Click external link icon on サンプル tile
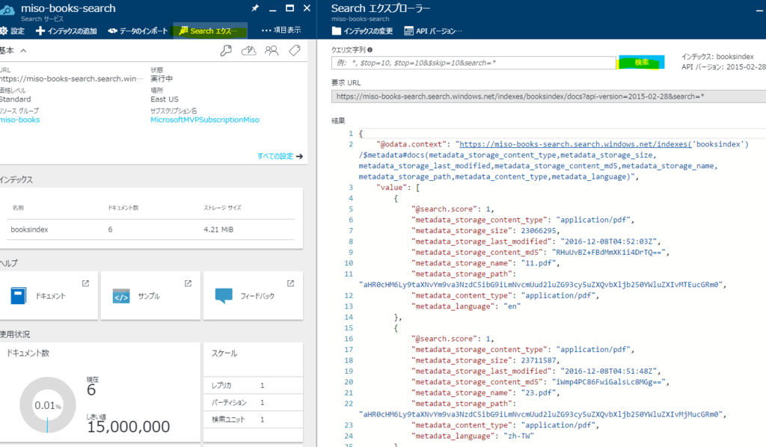The width and height of the screenshot is (766, 447). [x=188, y=283]
